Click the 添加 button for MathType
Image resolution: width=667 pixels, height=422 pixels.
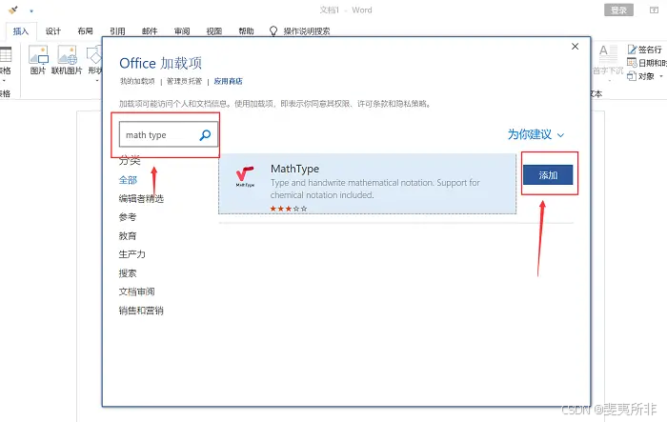coord(548,175)
